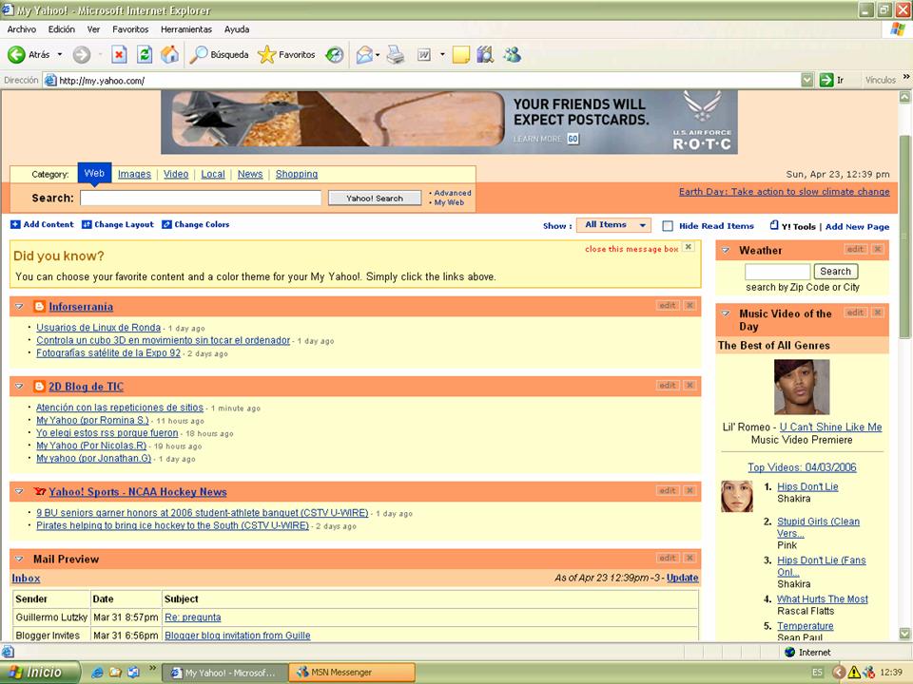Edit the Inforserrania module settings
The image size is (913, 684).
click(x=668, y=305)
